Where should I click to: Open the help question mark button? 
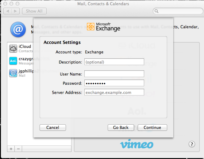click(x=192, y=144)
